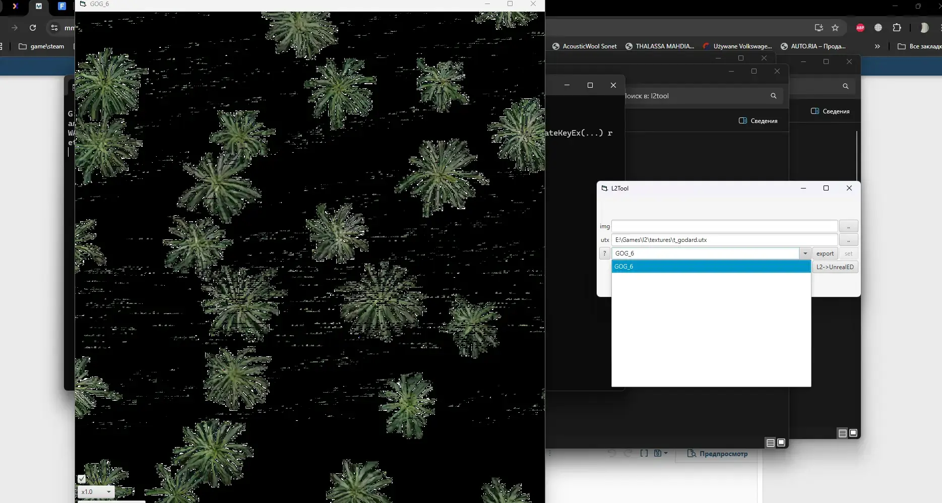The image size is (942, 503).
Task: Toggle the checkbox in the GOG_6 viewer
Action: pos(82,479)
